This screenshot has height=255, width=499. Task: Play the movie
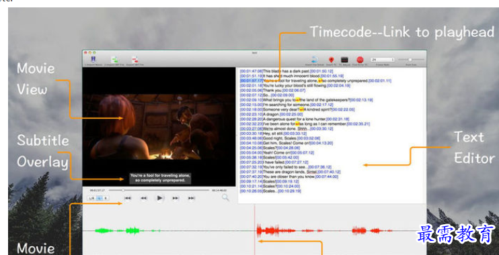tap(159, 198)
